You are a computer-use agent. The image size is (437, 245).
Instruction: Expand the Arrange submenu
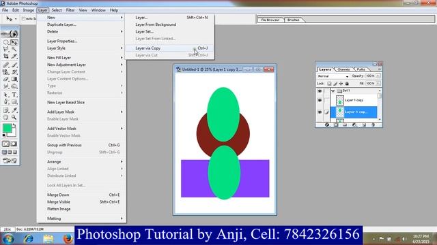pyautogui.click(x=81, y=162)
